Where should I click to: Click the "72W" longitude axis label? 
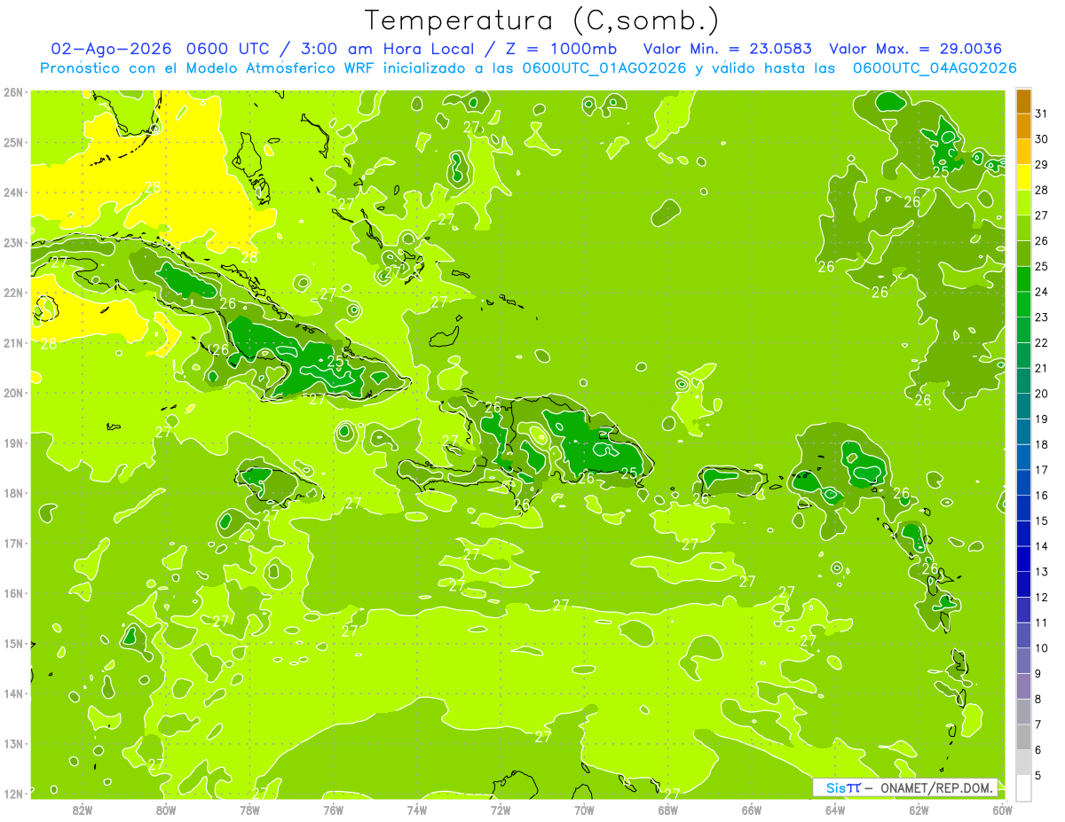point(501,810)
